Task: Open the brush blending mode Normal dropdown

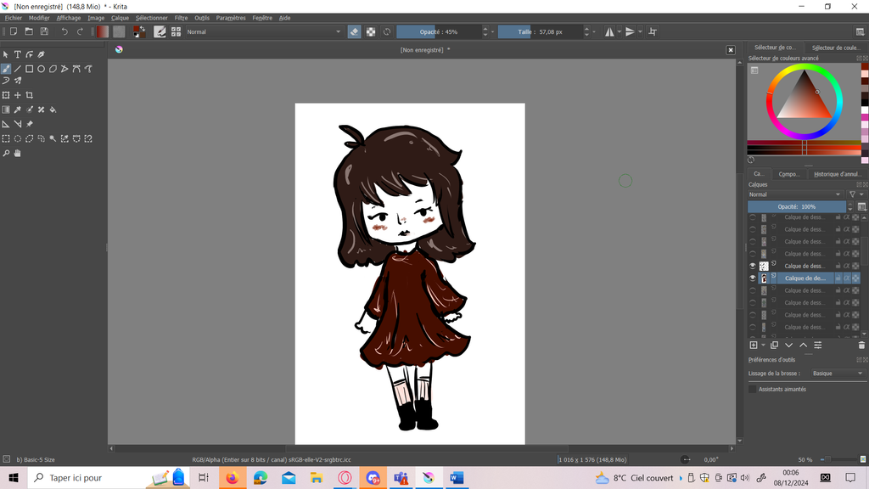Action: 263,31
